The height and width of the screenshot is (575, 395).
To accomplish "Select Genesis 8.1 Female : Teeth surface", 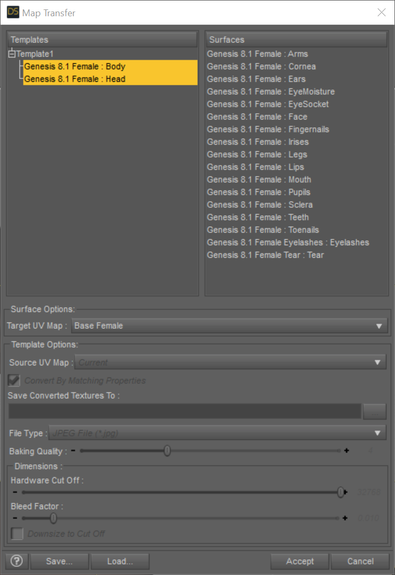I will pos(257,217).
